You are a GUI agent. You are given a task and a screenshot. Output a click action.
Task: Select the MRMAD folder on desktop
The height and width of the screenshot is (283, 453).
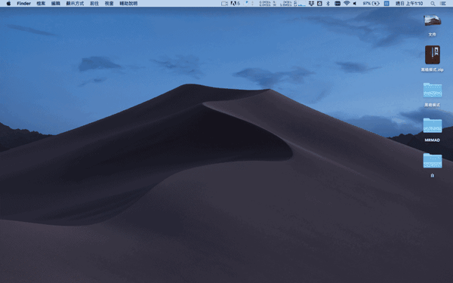[x=432, y=130]
